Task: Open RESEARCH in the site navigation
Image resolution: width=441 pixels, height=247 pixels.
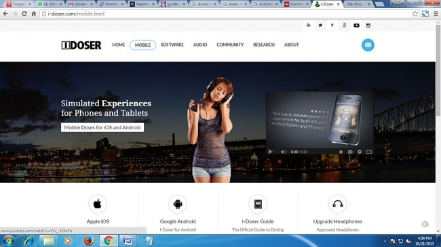Action: point(264,45)
